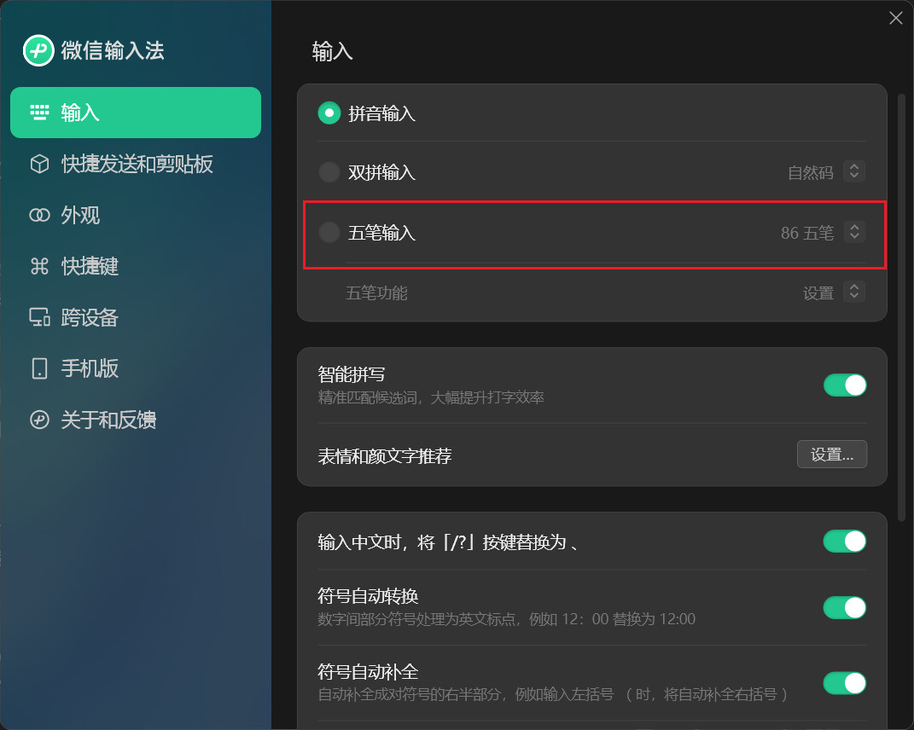Expand the 五笔功能 设置 dropdown
The height and width of the screenshot is (730, 914).
coord(854,292)
